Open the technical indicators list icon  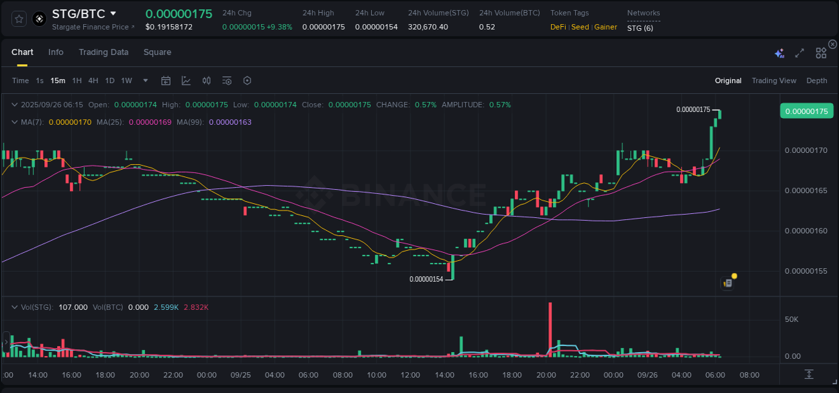click(226, 80)
